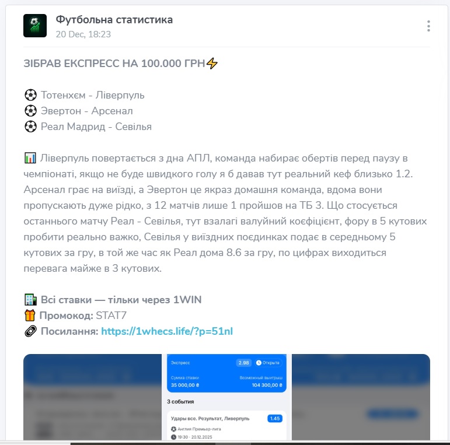The width and height of the screenshot is (450, 445).
Task: Open the Футбольна статистика channel name
Action: point(114,20)
